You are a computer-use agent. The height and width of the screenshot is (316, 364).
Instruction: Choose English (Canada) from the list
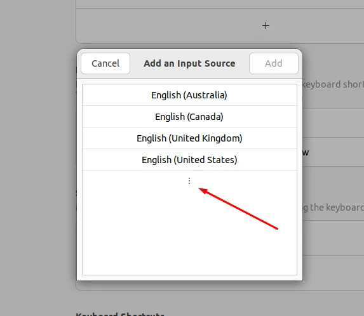189,117
